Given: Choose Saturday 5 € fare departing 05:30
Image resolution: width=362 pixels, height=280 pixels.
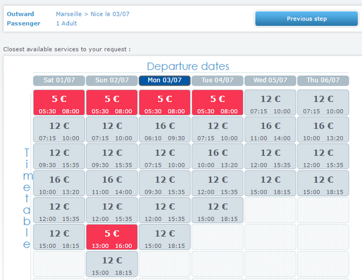Looking at the screenshot, I should (x=59, y=102).
